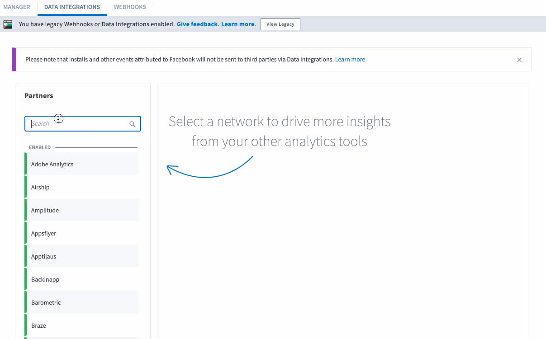Select Backinapp partner

(x=81, y=279)
